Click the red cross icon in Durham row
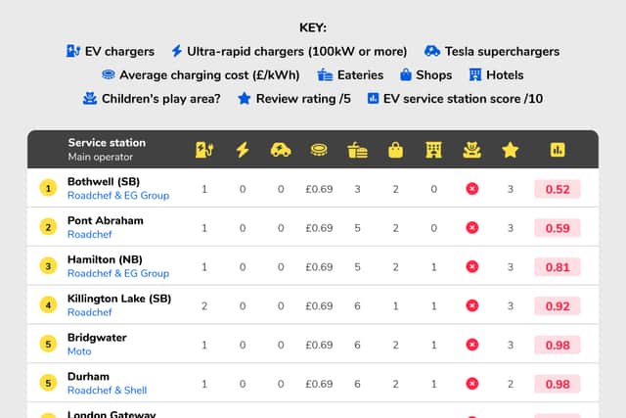Image resolution: width=626 pixels, height=418 pixels. click(471, 384)
